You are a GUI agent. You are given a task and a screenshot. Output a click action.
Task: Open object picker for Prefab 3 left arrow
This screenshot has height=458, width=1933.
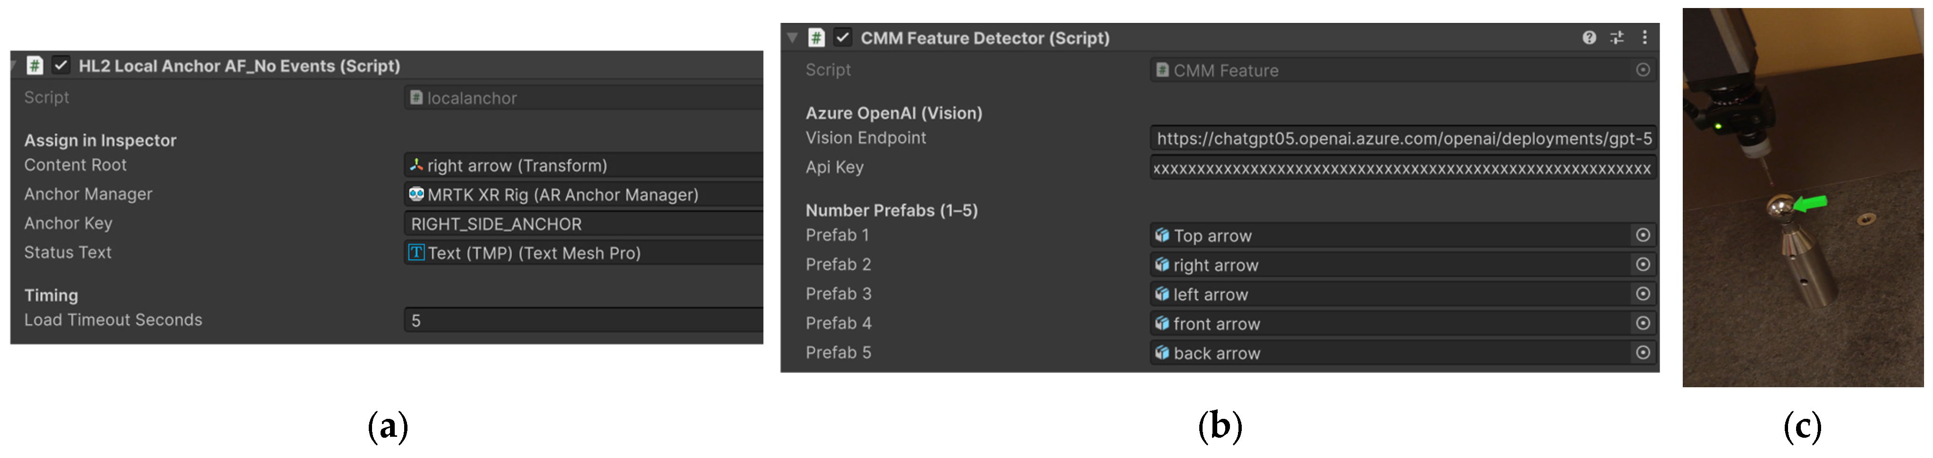pos(1643,294)
